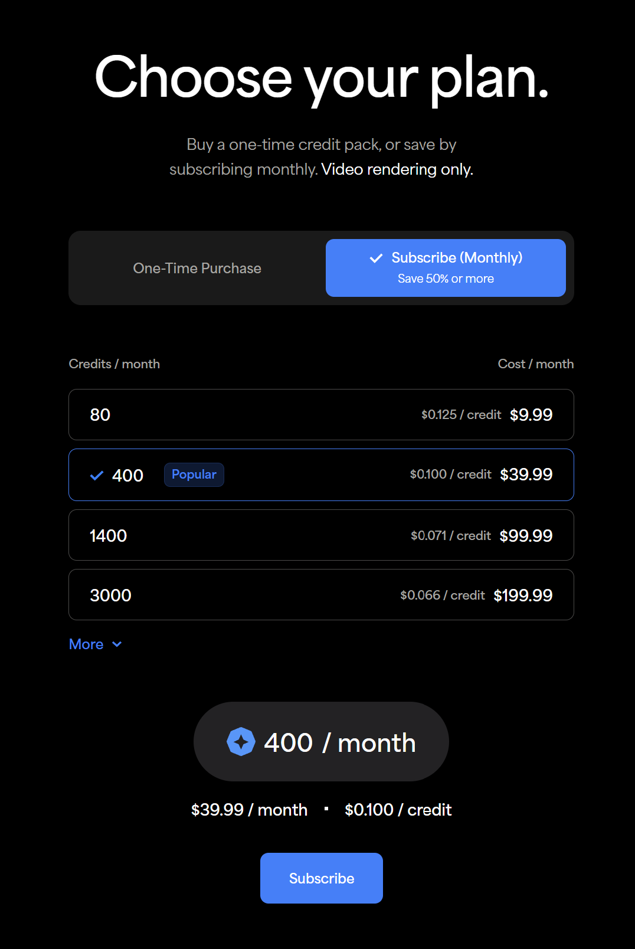Click the checkmark on Subscribe Monthly

tap(376, 258)
